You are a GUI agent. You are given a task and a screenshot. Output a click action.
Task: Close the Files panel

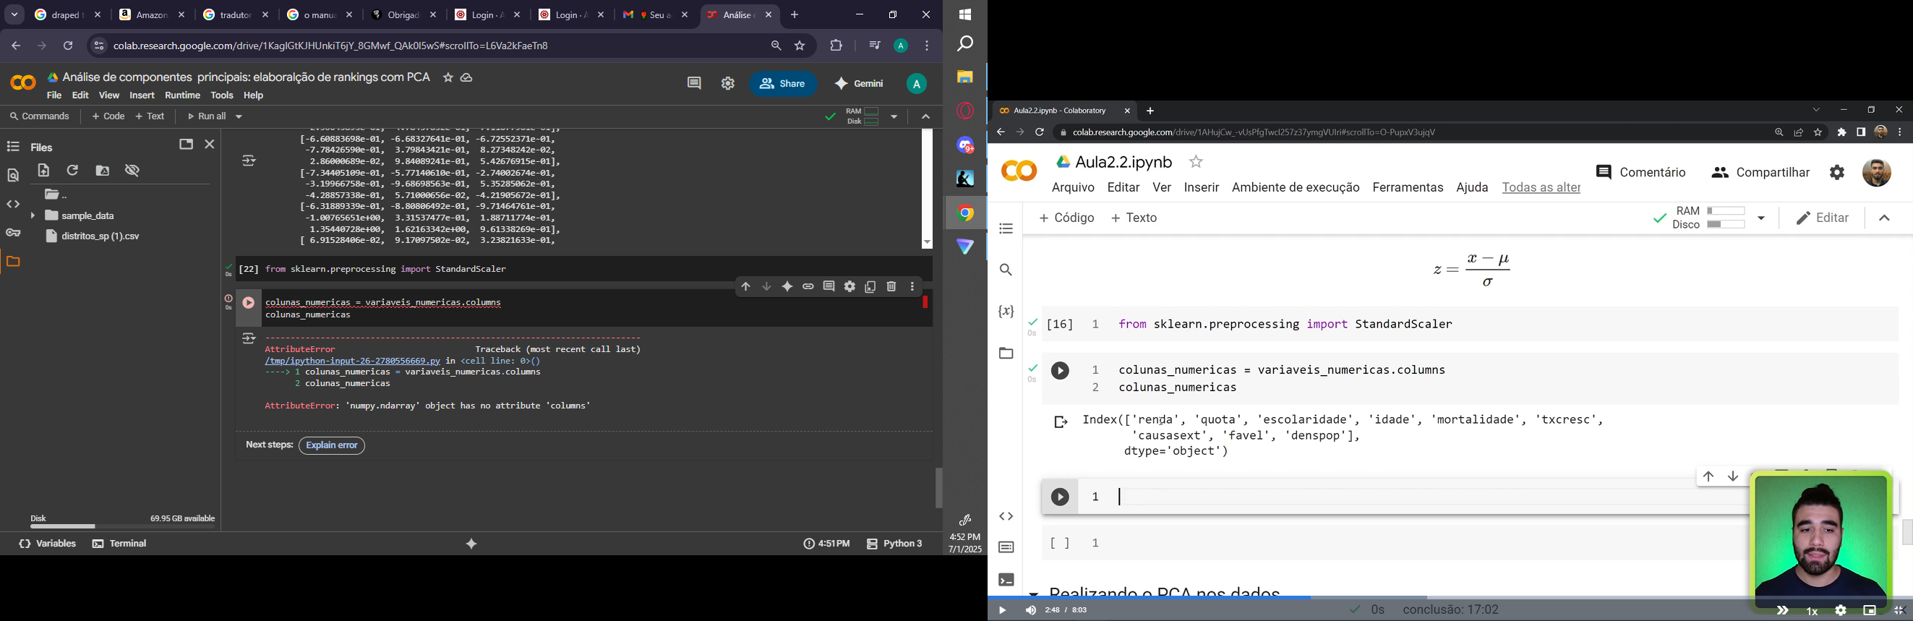coord(210,144)
